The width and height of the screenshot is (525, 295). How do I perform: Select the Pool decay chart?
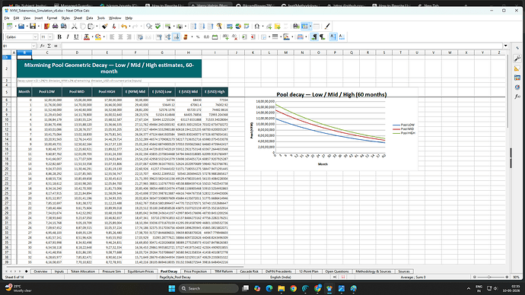pos(332,128)
